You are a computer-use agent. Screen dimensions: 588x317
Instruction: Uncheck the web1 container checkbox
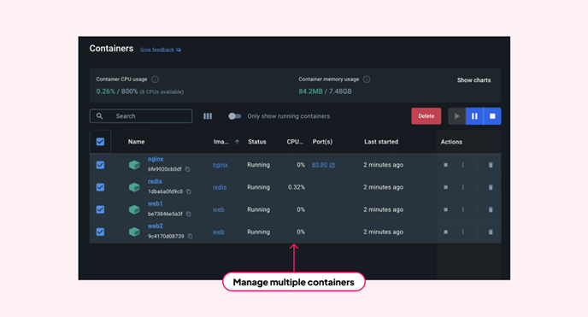pos(100,209)
